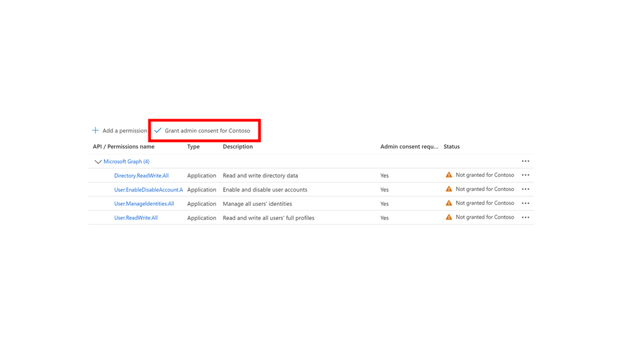Click the Add a permission button
The width and height of the screenshot is (633, 356).
click(x=124, y=130)
